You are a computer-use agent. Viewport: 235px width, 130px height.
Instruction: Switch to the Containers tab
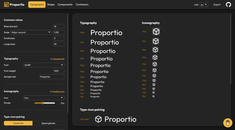click(82, 5)
